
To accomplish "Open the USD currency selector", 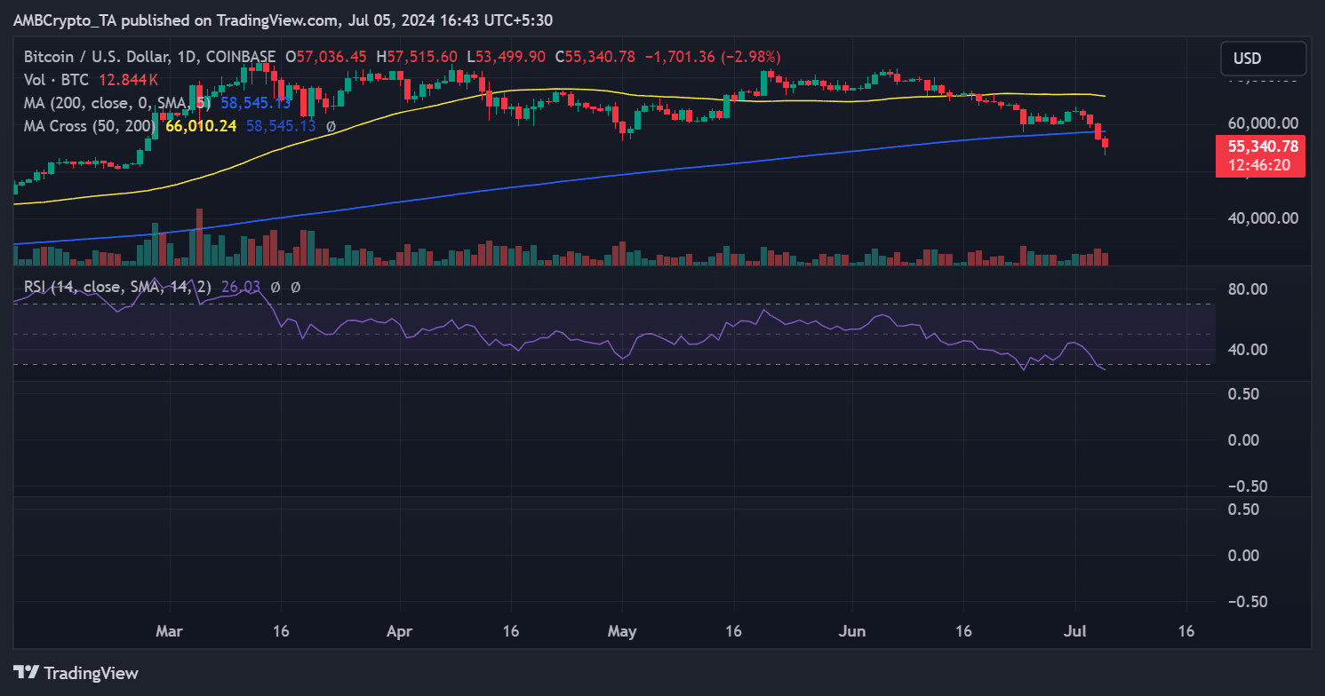I will pos(1264,59).
